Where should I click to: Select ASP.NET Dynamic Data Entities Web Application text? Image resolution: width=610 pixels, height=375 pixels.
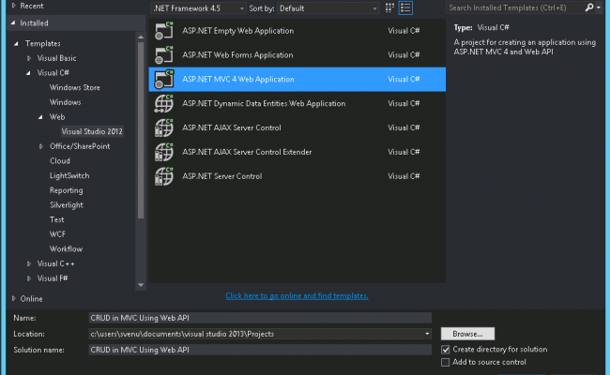pyautogui.click(x=264, y=103)
